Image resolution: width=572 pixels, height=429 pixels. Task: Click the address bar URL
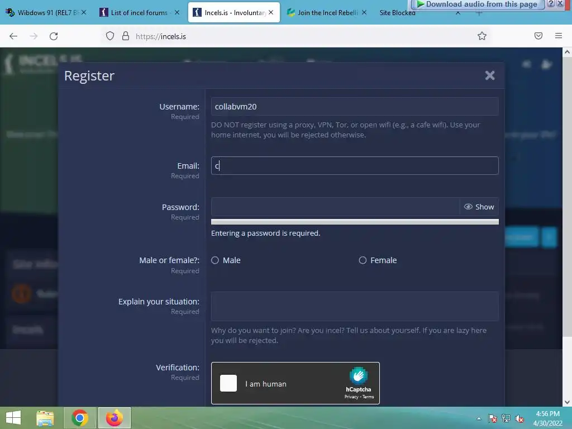click(161, 36)
